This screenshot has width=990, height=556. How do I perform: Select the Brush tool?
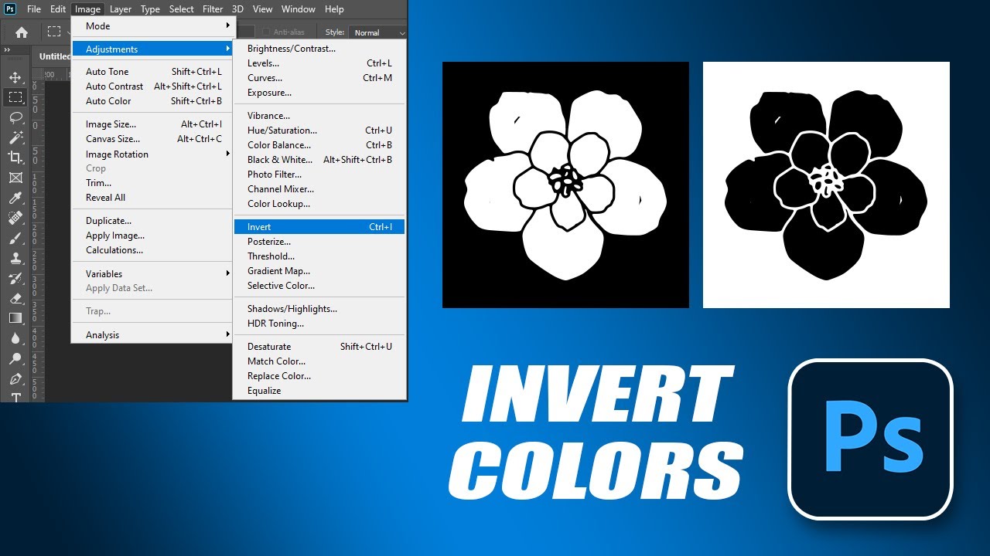pyautogui.click(x=15, y=238)
